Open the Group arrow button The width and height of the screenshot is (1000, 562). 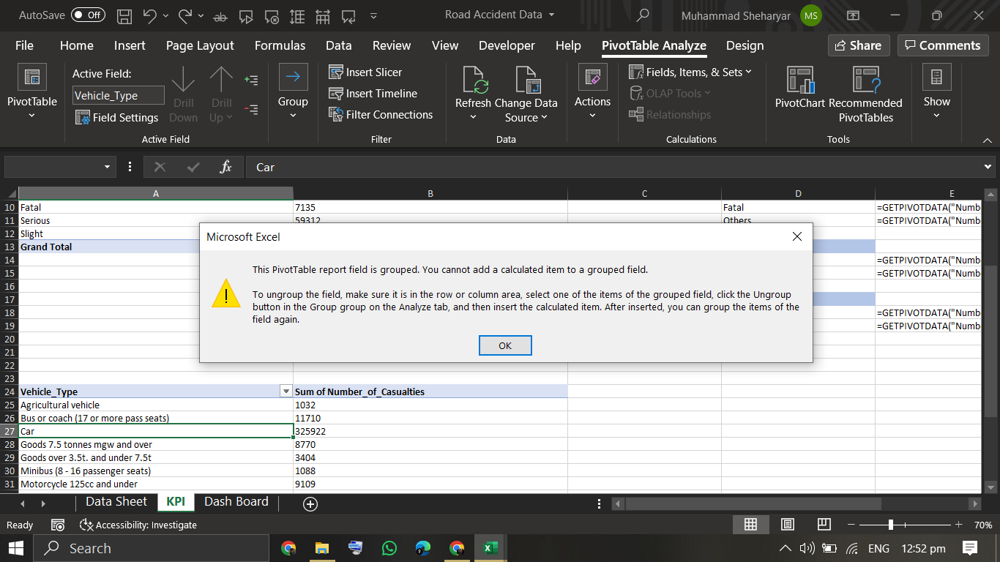pos(293,94)
